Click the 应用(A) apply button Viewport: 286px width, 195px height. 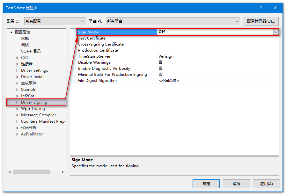[x=266, y=184]
